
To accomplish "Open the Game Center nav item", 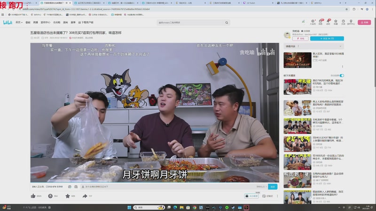I will tap(45, 23).
